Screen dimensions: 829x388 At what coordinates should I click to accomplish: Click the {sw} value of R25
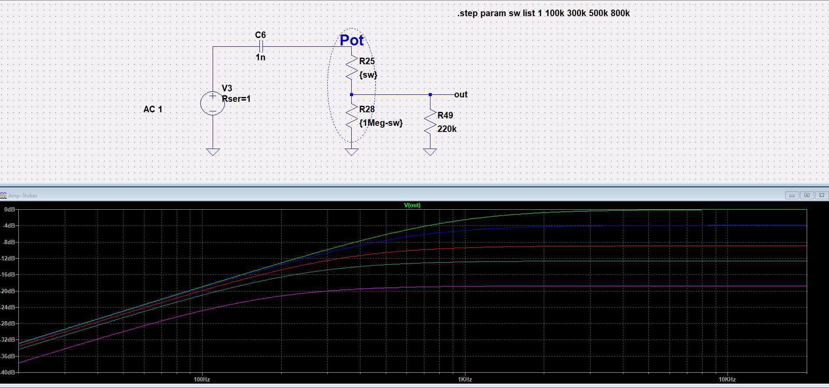(x=368, y=75)
